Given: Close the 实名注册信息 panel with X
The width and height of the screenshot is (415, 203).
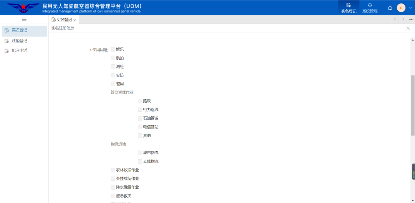Looking at the screenshot, I should tap(408, 28).
